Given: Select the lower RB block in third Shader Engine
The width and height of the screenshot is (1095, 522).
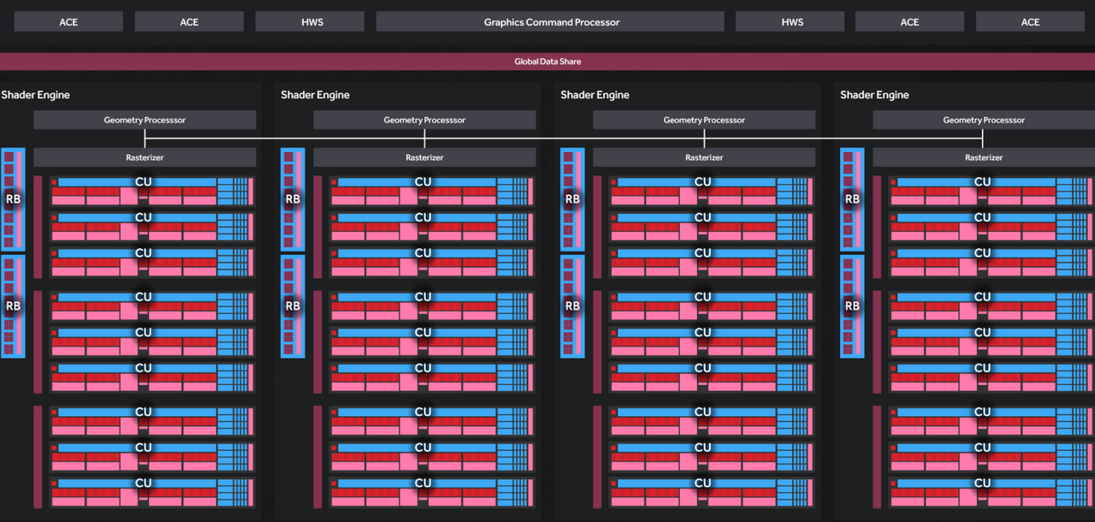Looking at the screenshot, I should point(572,305).
